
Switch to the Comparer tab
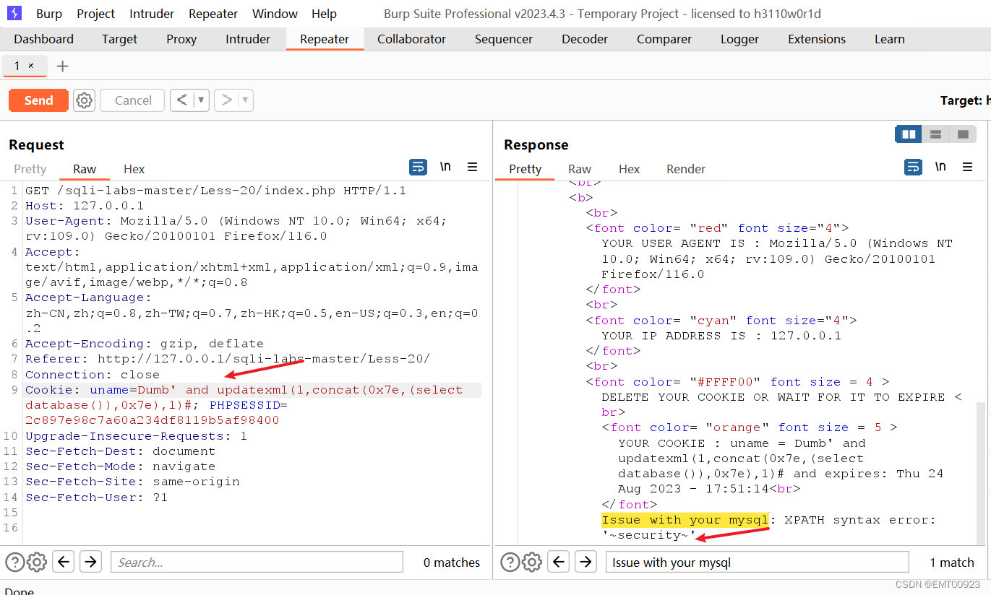click(x=664, y=39)
